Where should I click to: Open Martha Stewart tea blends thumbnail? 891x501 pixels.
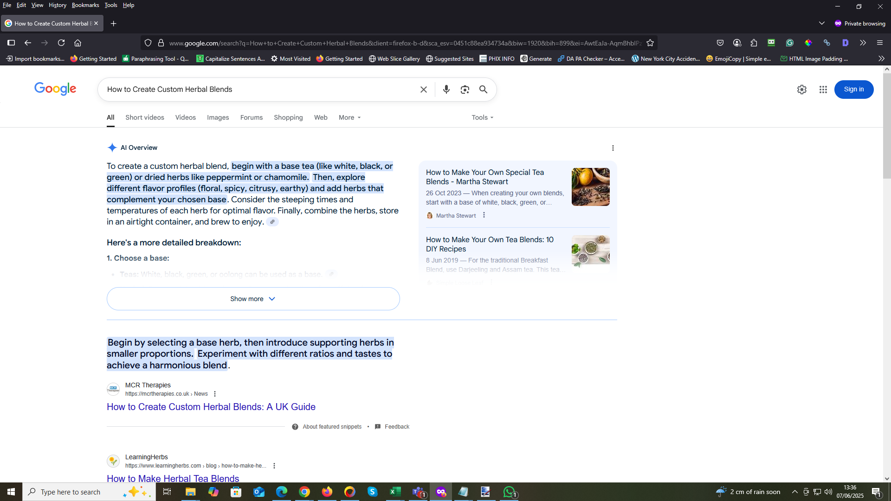click(x=590, y=187)
